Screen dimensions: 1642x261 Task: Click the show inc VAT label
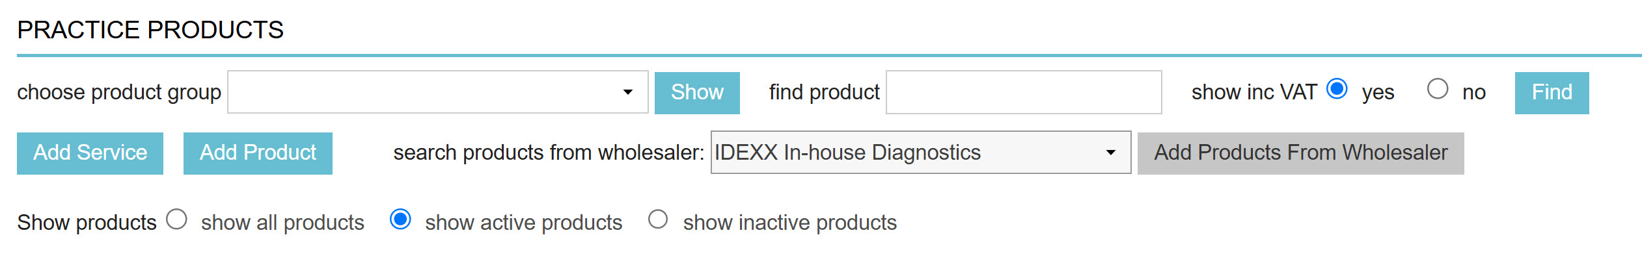point(1254,92)
